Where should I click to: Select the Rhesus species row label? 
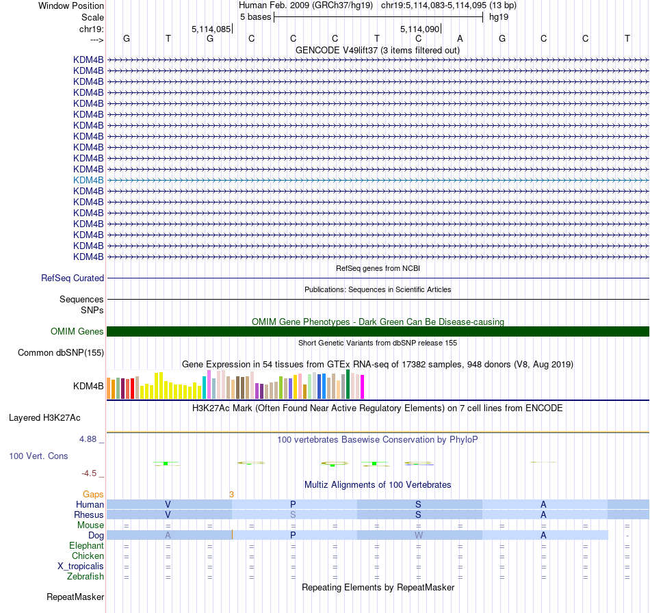(x=89, y=514)
